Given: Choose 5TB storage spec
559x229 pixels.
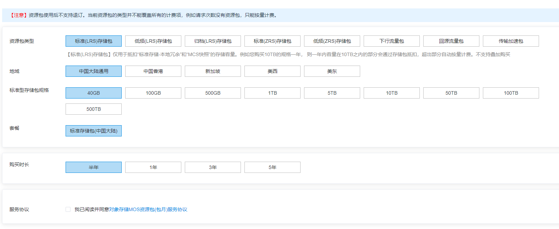Looking at the screenshot, I should [x=332, y=93].
